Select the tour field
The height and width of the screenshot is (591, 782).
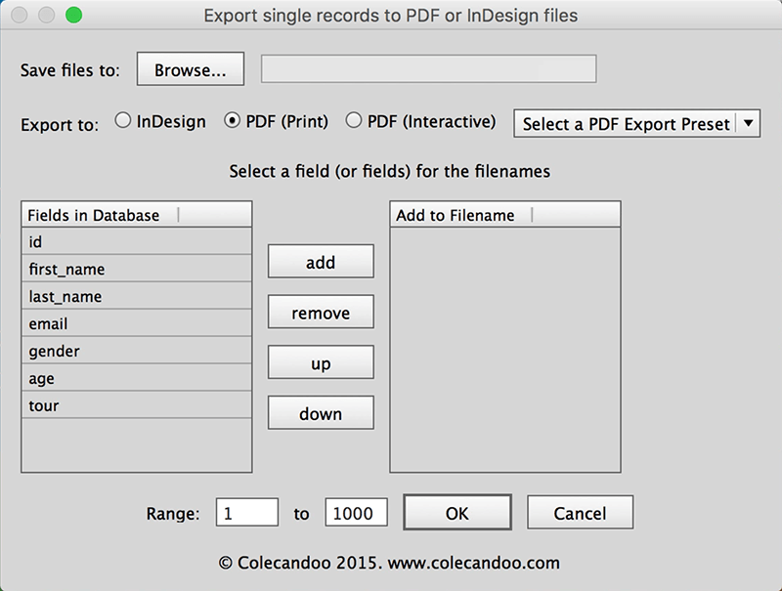coord(136,405)
